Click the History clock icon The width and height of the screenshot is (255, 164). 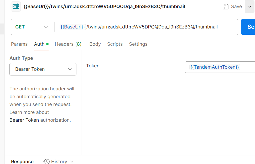pos(46,161)
